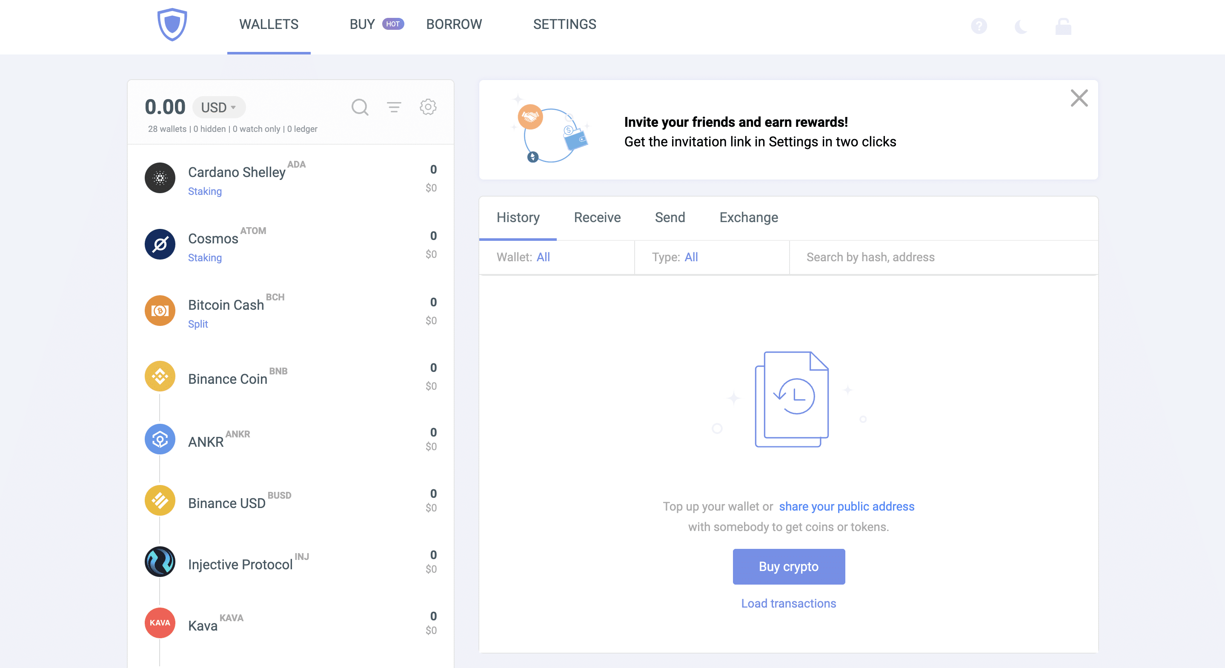The height and width of the screenshot is (668, 1225).
Task: Select the Kava wallet name
Action: point(203,626)
